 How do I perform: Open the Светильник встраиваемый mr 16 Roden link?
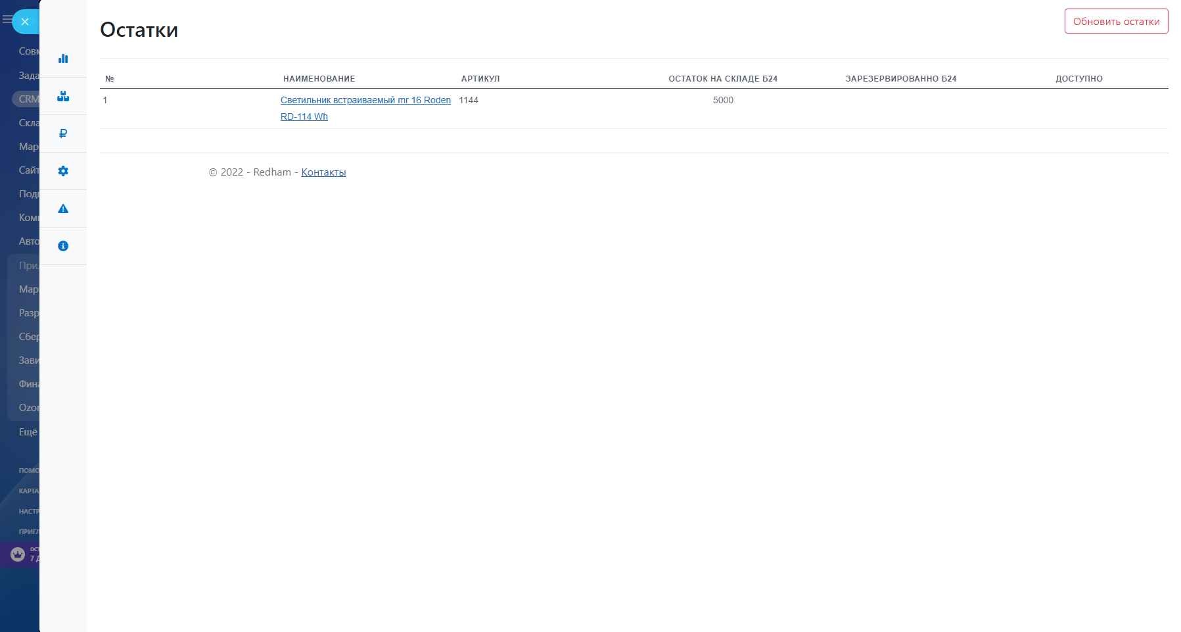point(365,109)
